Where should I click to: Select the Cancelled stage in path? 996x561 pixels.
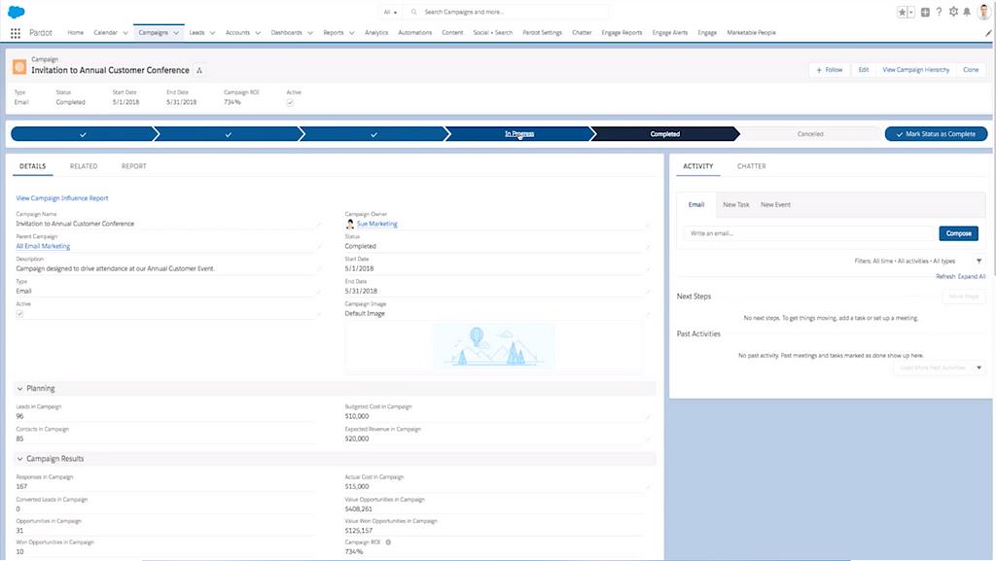pyautogui.click(x=809, y=134)
